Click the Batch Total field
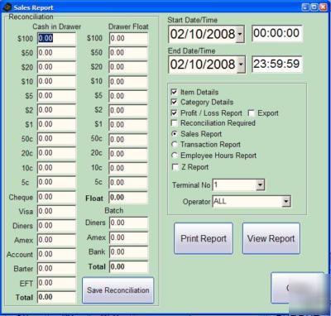 128,266
